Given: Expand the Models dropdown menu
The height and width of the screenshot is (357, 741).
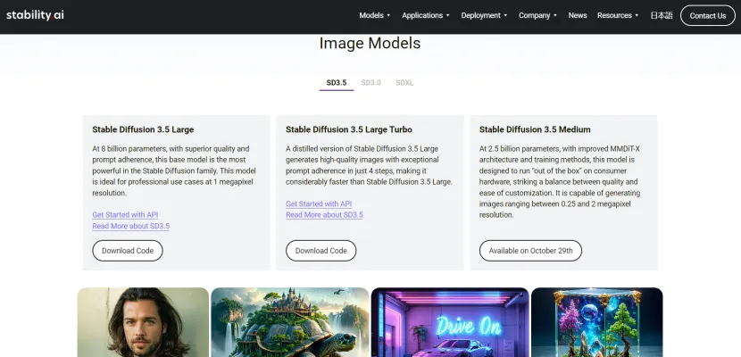Looking at the screenshot, I should (x=375, y=15).
